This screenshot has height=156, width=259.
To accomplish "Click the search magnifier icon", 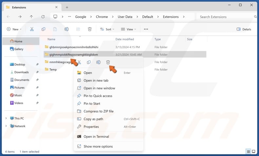I will point(255,17).
